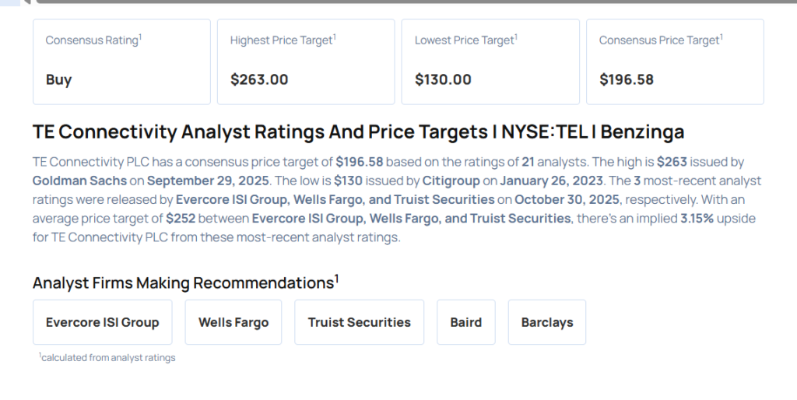Click the Consensus Rating card label
The height and width of the screenshot is (400, 797).
92,40
